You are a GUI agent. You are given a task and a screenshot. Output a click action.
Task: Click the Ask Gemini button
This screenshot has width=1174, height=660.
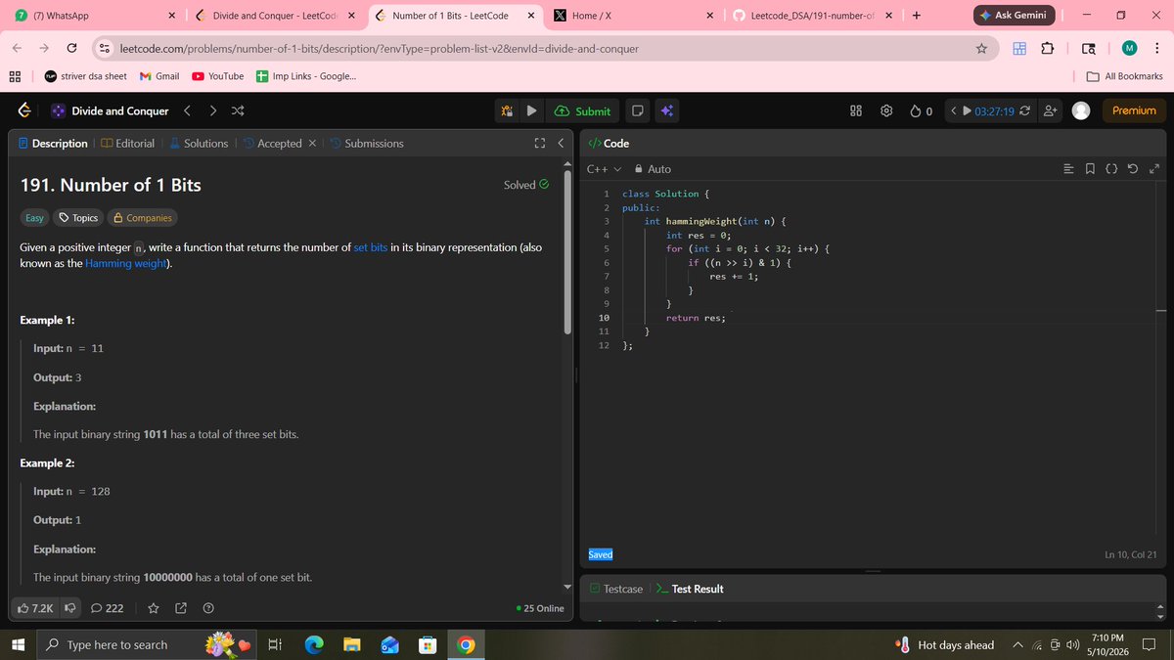pos(1016,16)
